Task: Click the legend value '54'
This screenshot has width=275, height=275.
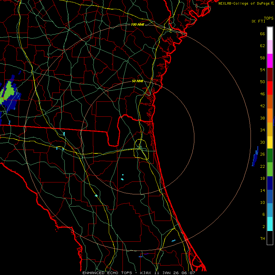Action: pos(262,70)
